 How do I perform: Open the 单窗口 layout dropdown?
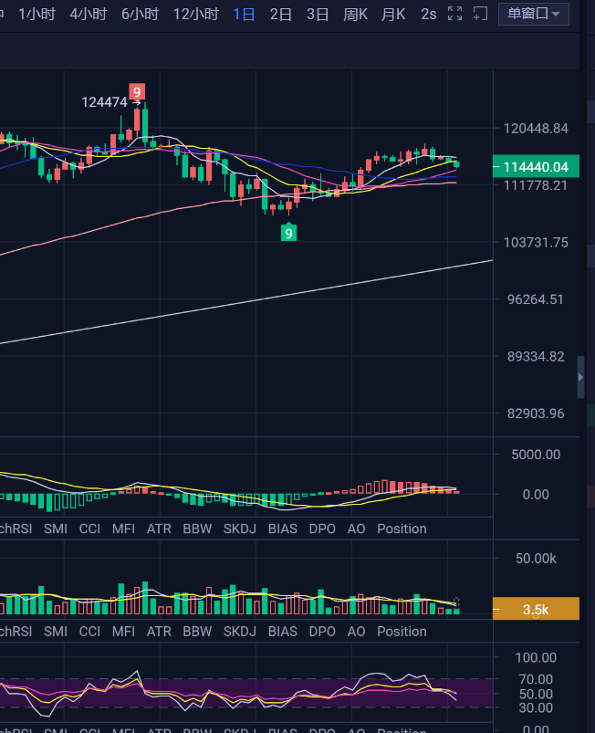pos(534,14)
